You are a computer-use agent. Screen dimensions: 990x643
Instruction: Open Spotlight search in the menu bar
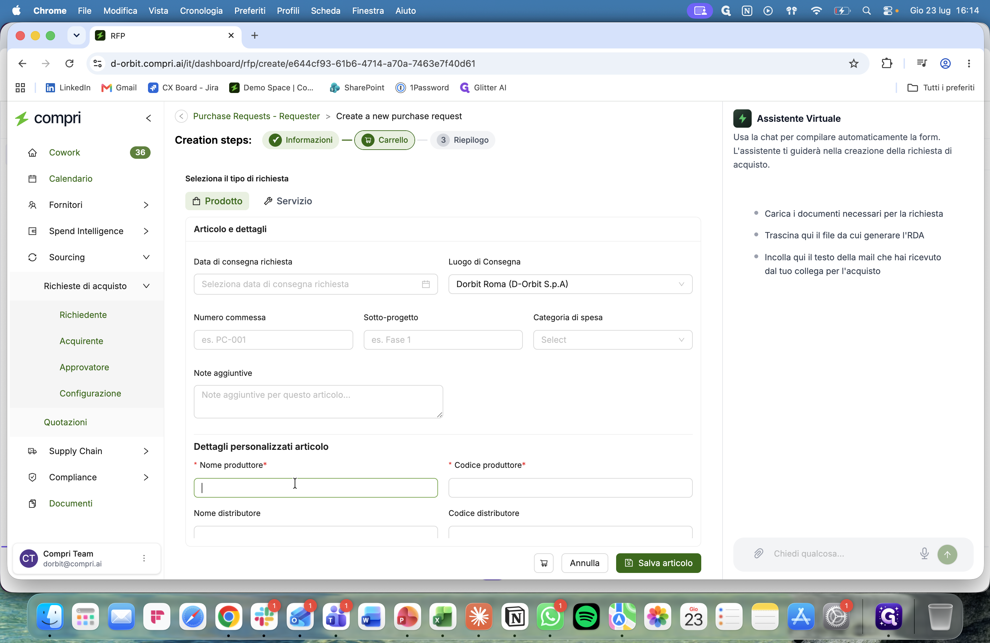pos(867,11)
